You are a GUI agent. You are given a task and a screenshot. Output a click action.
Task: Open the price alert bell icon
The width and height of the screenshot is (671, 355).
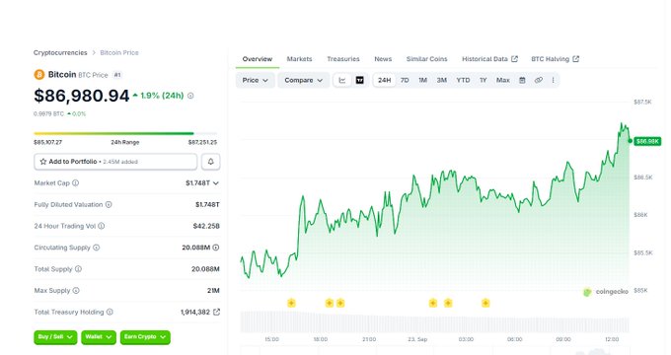pos(210,162)
